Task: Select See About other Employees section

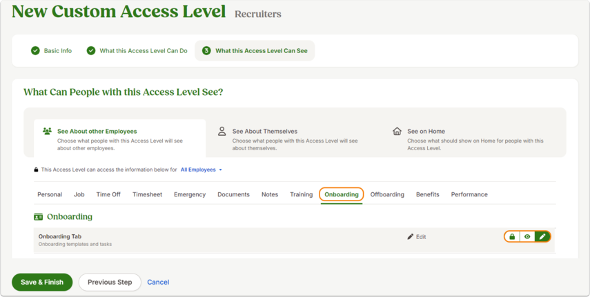Action: click(119, 139)
